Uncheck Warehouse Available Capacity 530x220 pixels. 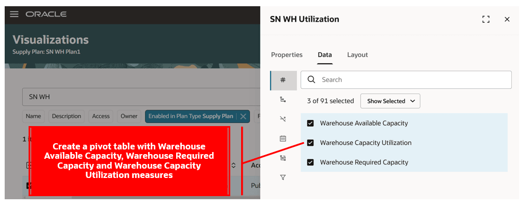click(x=310, y=123)
